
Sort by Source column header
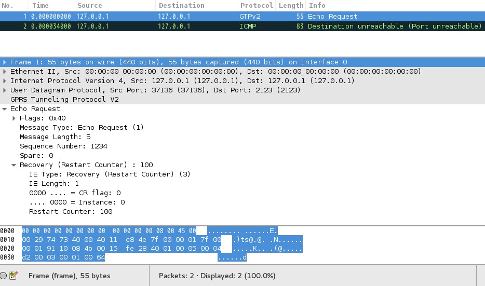114,6
